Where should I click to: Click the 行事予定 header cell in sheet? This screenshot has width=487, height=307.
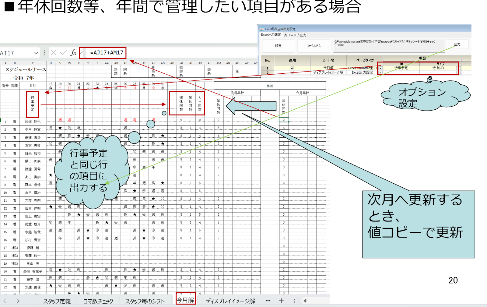point(32,104)
